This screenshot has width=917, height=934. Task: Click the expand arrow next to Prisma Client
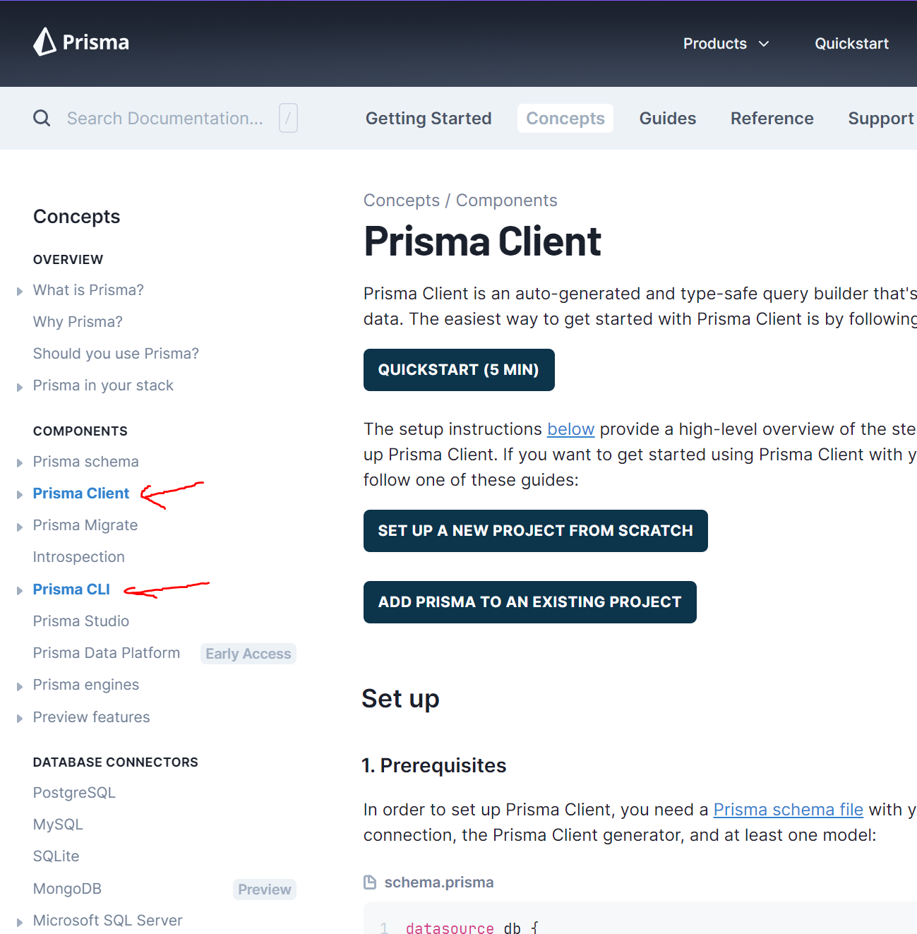click(x=19, y=494)
